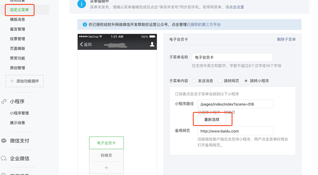Click the 重新选择 button
The image size is (318, 175).
point(212,119)
